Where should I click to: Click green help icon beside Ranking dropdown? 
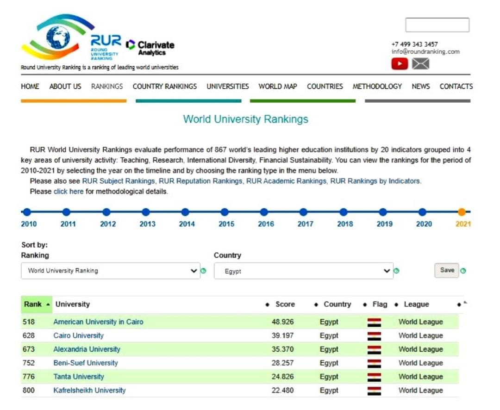point(203,271)
